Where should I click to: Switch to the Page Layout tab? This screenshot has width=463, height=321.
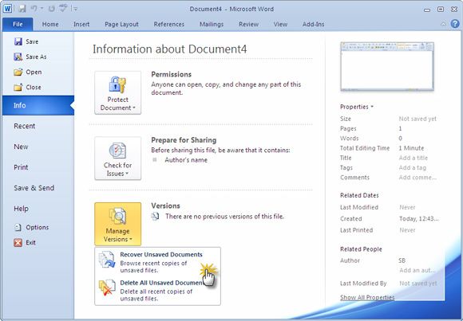click(x=121, y=24)
